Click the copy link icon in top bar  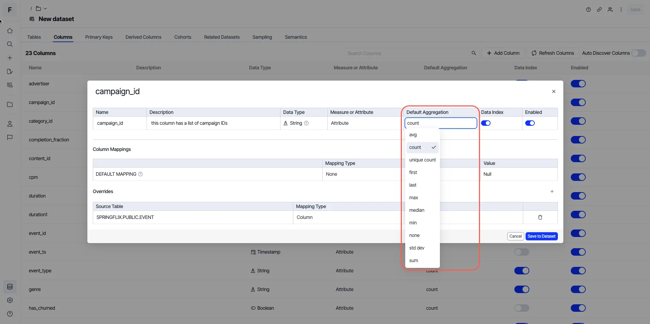[x=599, y=10]
